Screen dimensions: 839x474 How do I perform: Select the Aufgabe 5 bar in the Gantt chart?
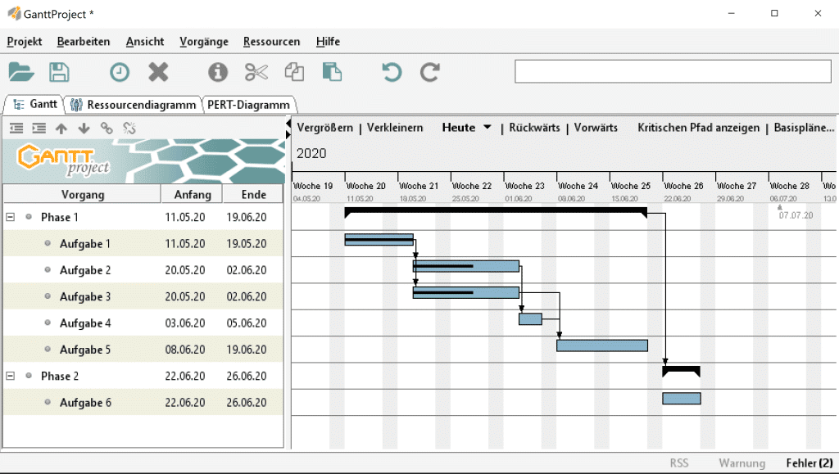[x=602, y=345]
